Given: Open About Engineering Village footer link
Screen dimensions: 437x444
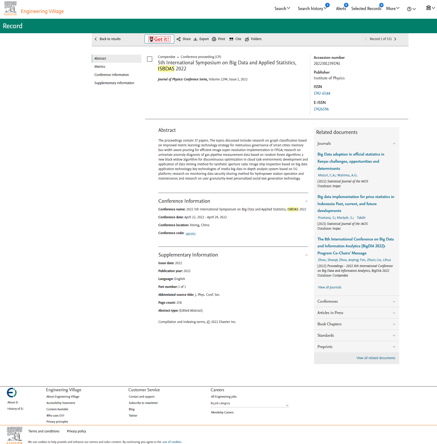Looking at the screenshot, I should click(x=63, y=397).
